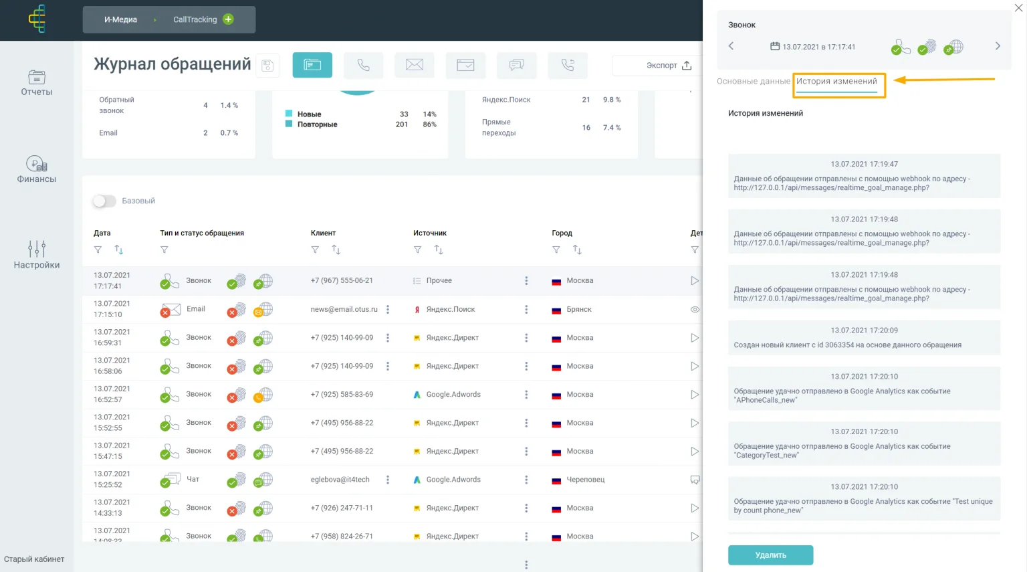Click the phone calls filter icon
Image resolution: width=1027 pixels, height=572 pixels.
[363, 65]
